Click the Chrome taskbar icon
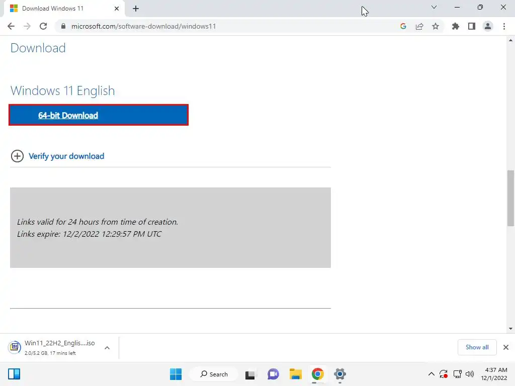This screenshot has height=386, width=515. (x=318, y=374)
